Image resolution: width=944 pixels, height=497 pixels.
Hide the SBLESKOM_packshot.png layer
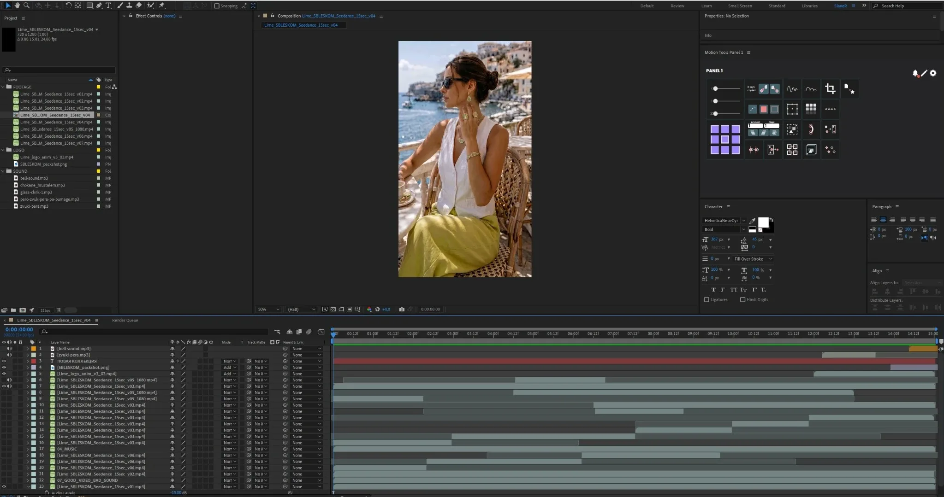pyautogui.click(x=4, y=368)
